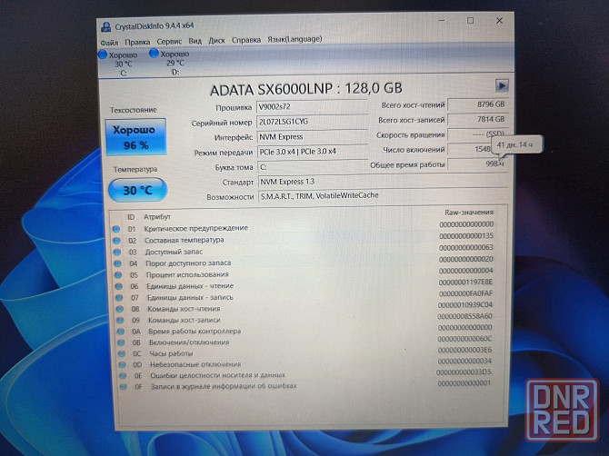Screen dimensions: 609x456
Task: Click the serial number field 2L072LSG1CYG
Action: coord(312,122)
